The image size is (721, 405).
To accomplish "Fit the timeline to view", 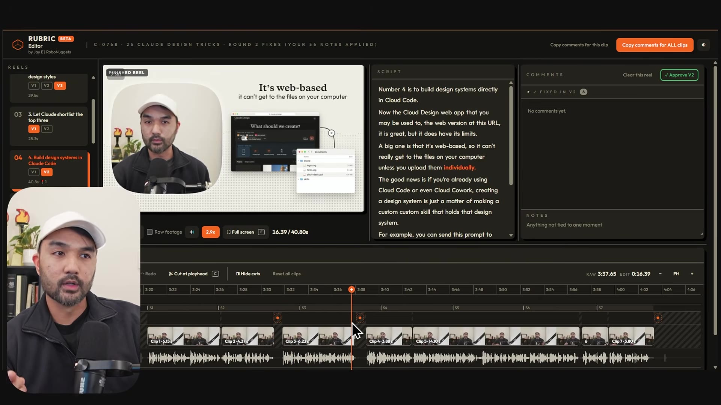I will click(676, 274).
